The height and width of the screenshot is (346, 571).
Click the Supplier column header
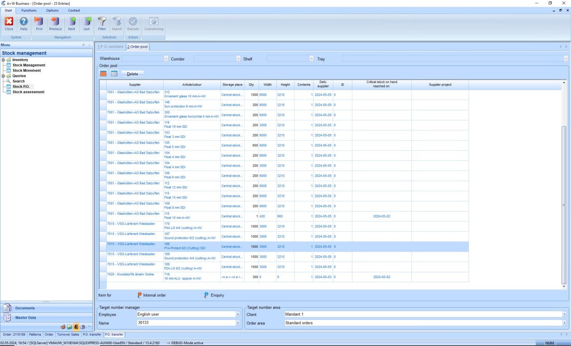(135, 84)
